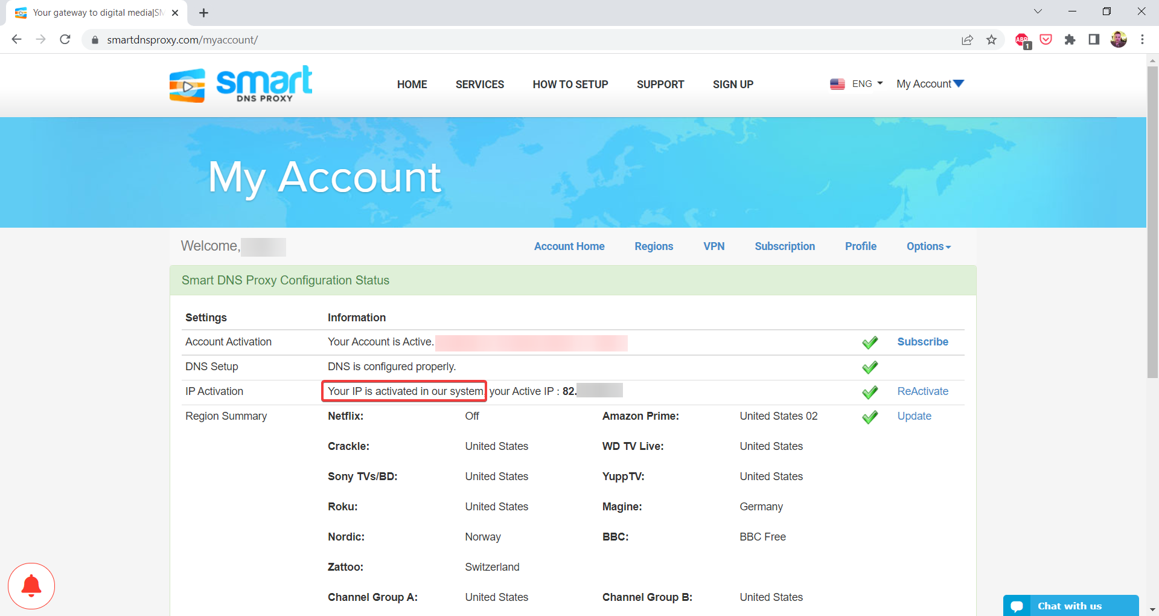
Task: Open the Extensions puzzle icon
Action: tap(1070, 40)
